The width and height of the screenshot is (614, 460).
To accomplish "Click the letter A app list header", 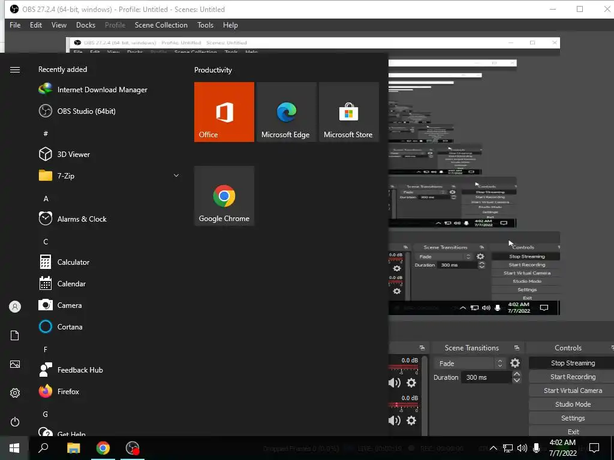I will [46, 199].
